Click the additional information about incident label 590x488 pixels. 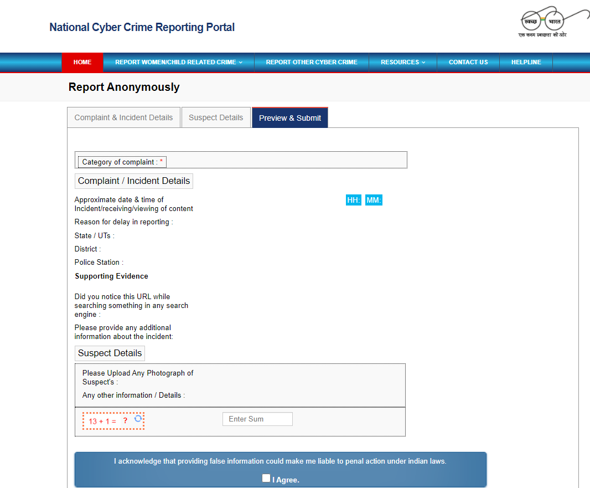pos(124,332)
